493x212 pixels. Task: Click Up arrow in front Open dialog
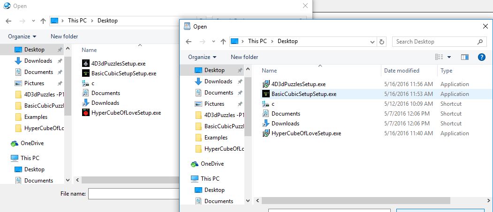coord(223,41)
